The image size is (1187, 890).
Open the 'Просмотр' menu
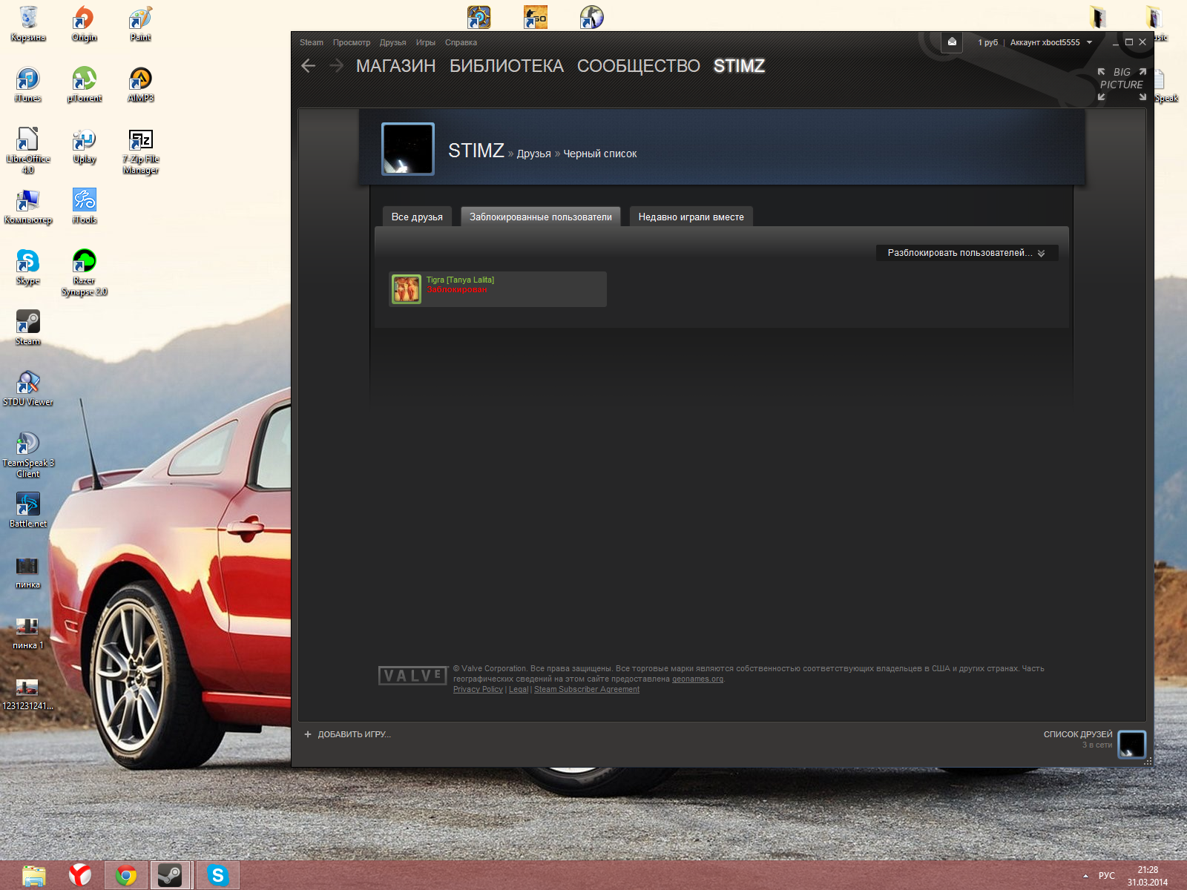tap(352, 42)
